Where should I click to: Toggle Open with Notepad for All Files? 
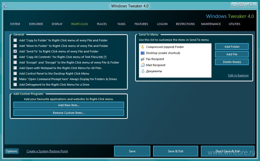[15, 68]
